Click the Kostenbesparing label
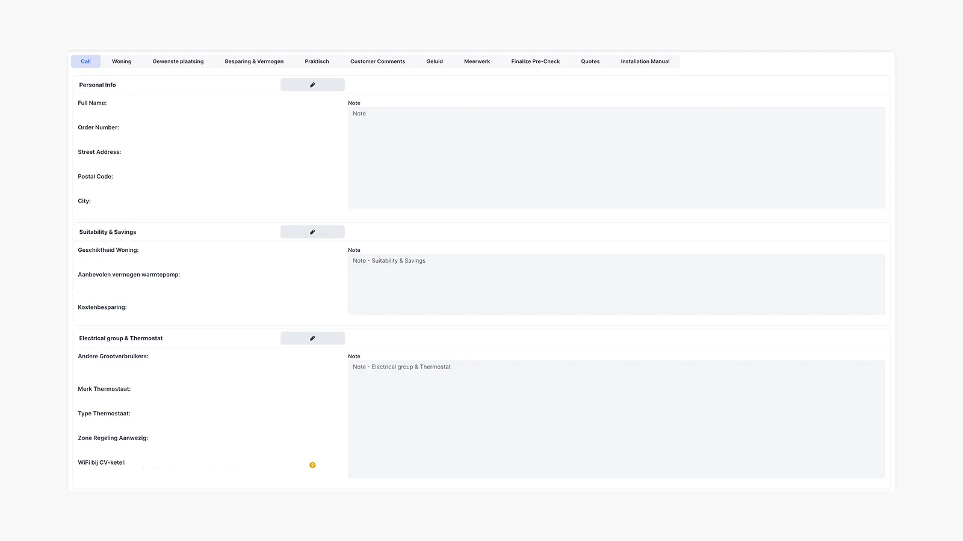 pos(102,307)
